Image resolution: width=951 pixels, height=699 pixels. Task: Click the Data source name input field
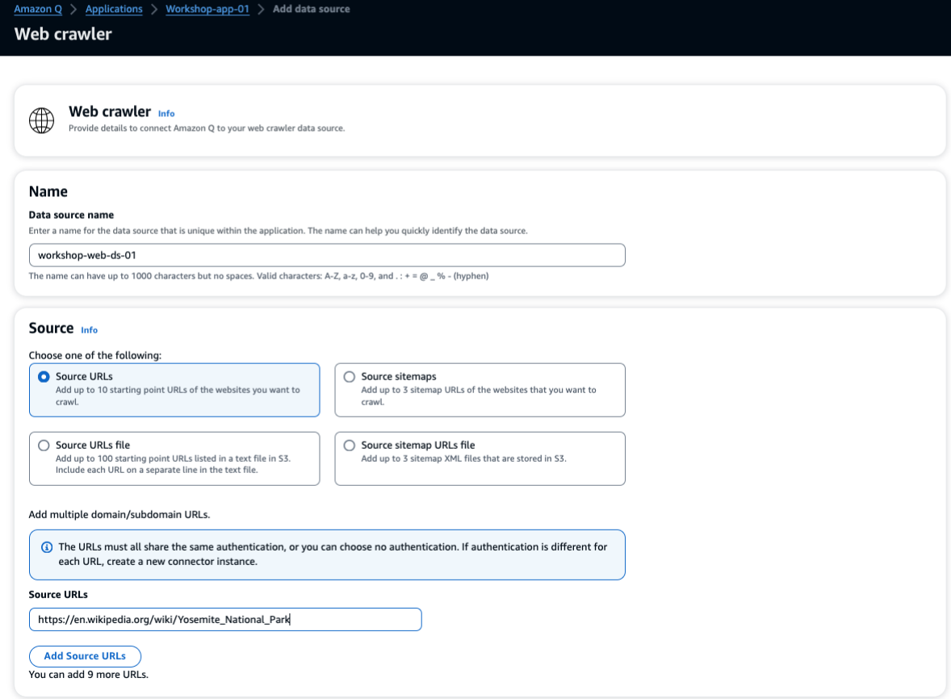pyautogui.click(x=327, y=255)
